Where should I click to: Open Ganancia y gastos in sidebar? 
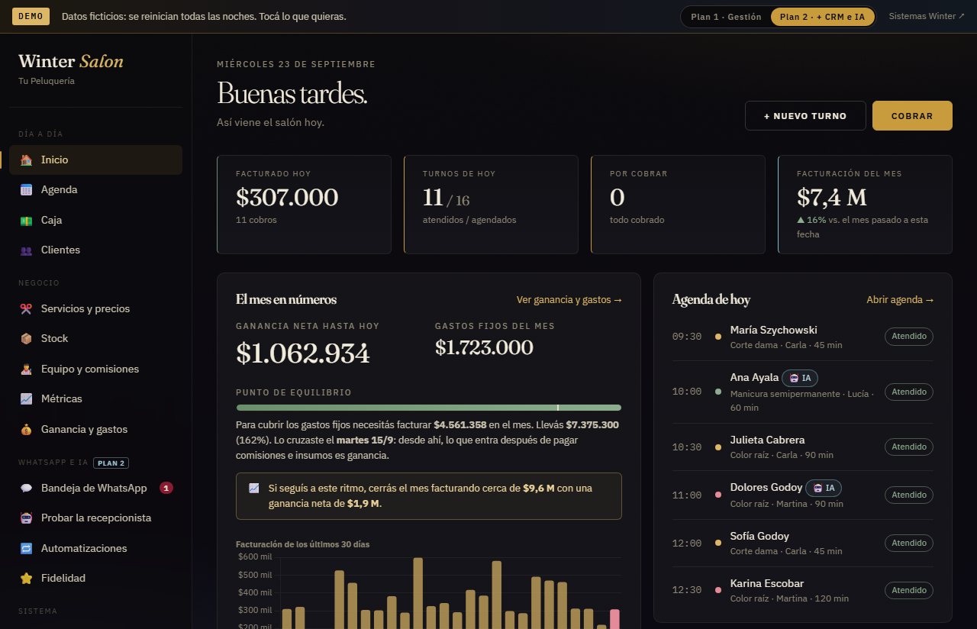tap(96, 430)
